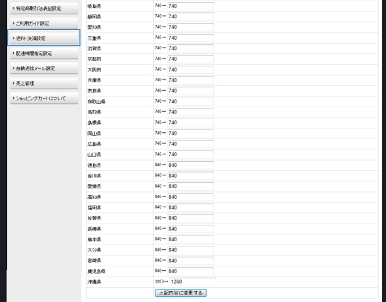Click the 広島県 fee input field
The image size is (386, 302).
click(x=190, y=144)
